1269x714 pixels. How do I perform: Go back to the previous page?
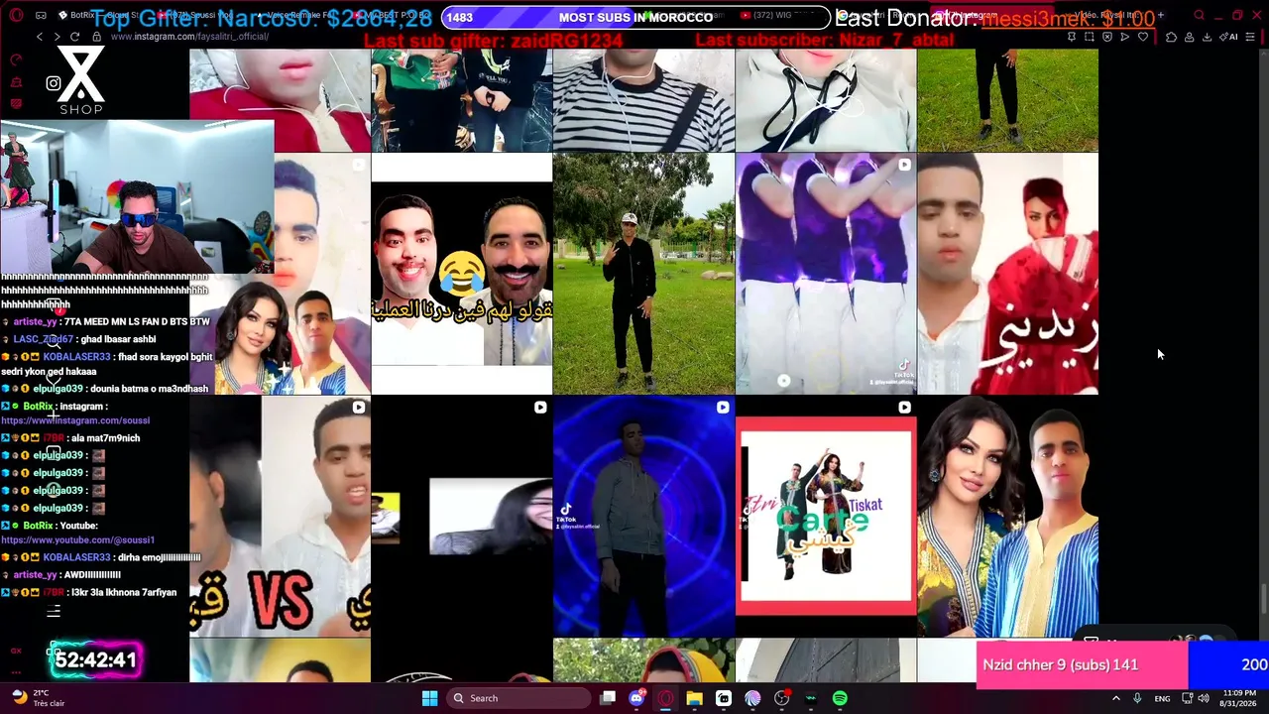40,37
